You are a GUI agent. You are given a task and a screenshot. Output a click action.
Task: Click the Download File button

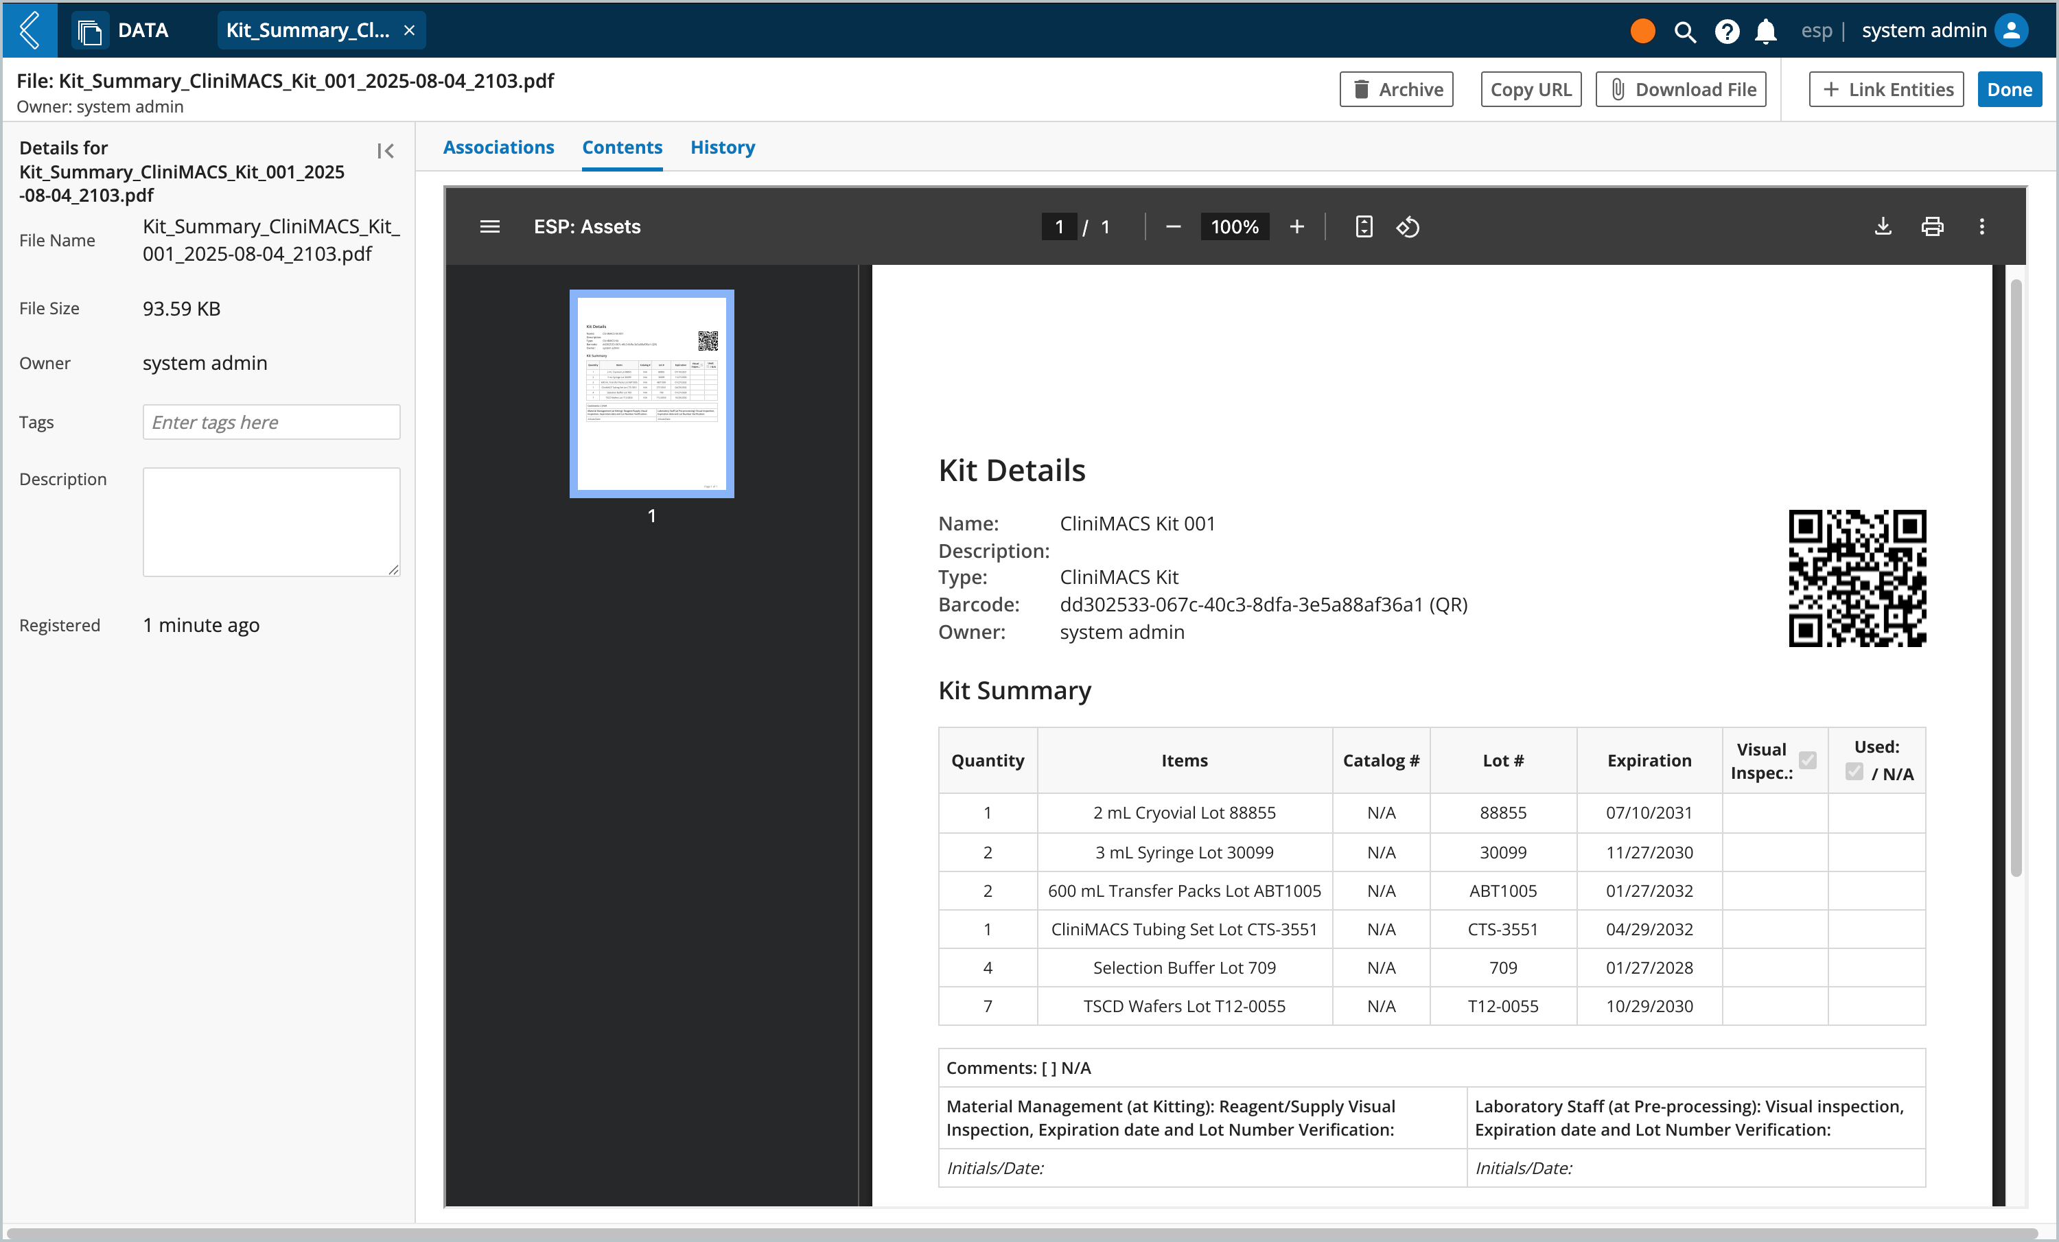click(x=1680, y=89)
